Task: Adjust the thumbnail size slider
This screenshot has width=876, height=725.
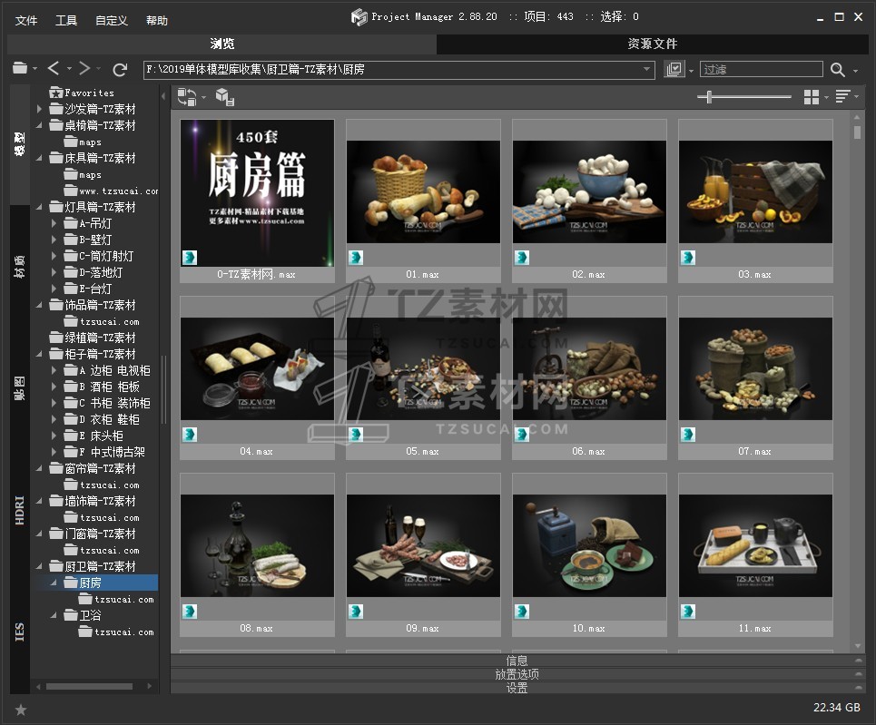Action: tap(709, 97)
